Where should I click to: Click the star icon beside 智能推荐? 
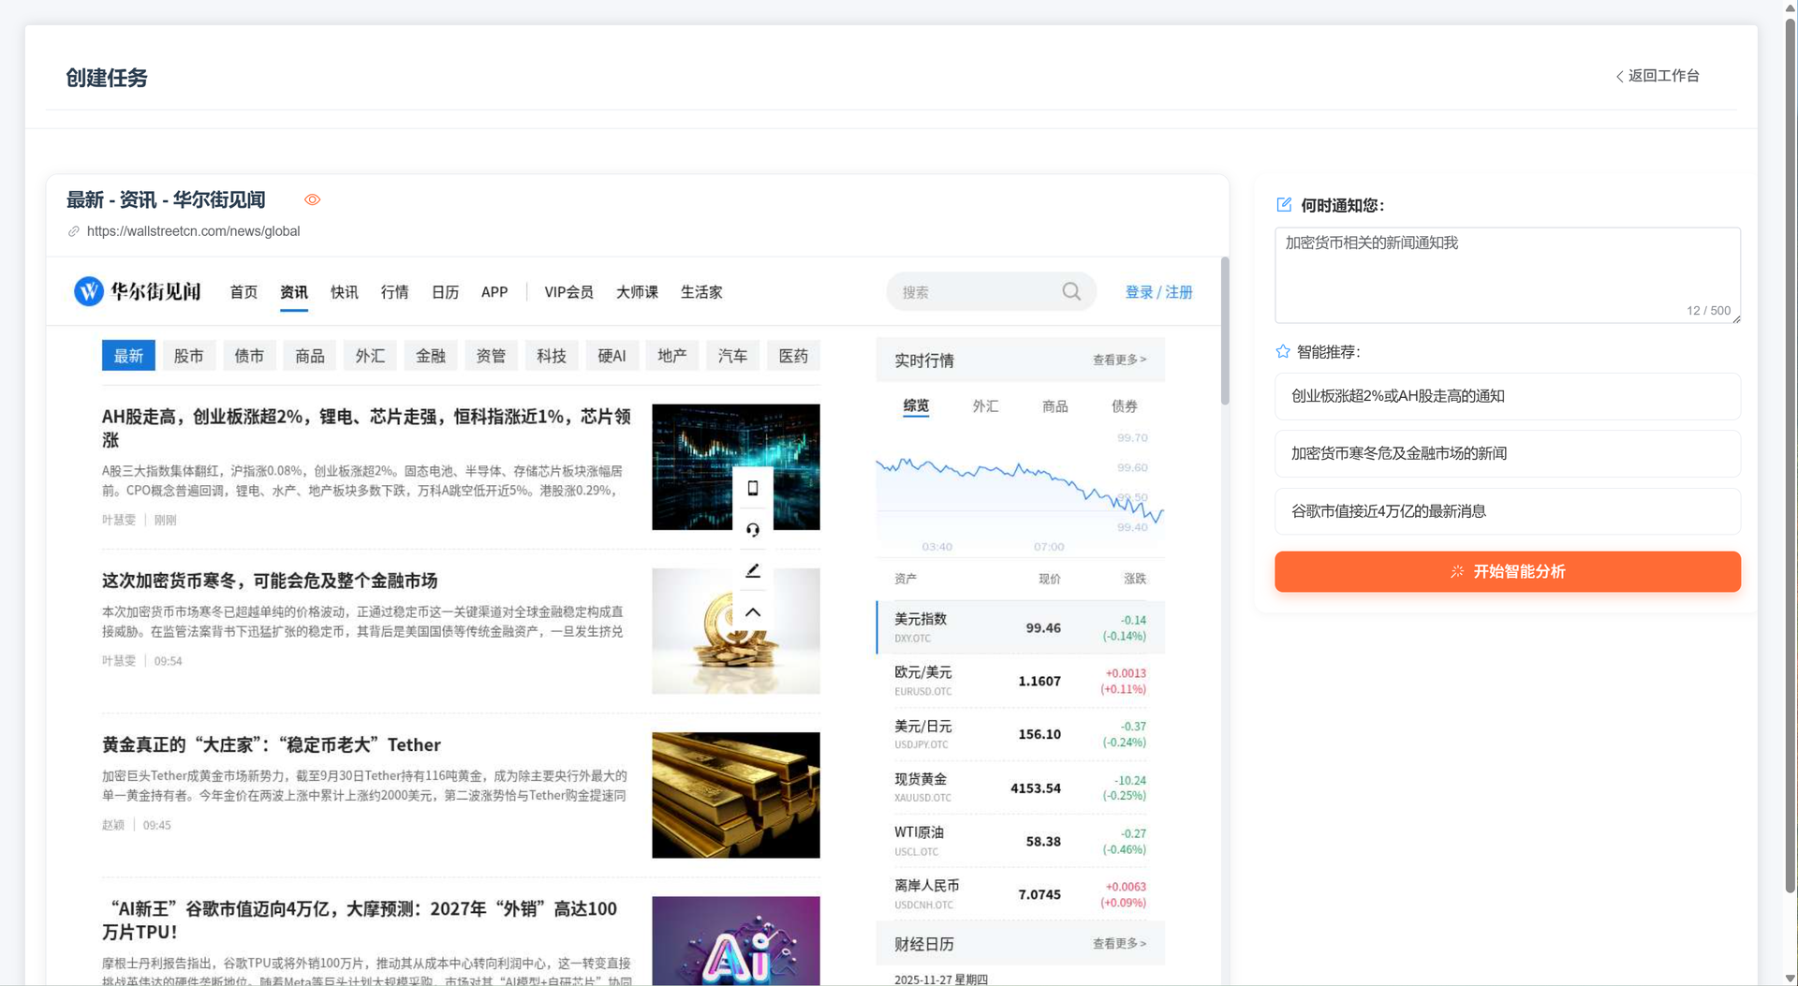(x=1283, y=352)
